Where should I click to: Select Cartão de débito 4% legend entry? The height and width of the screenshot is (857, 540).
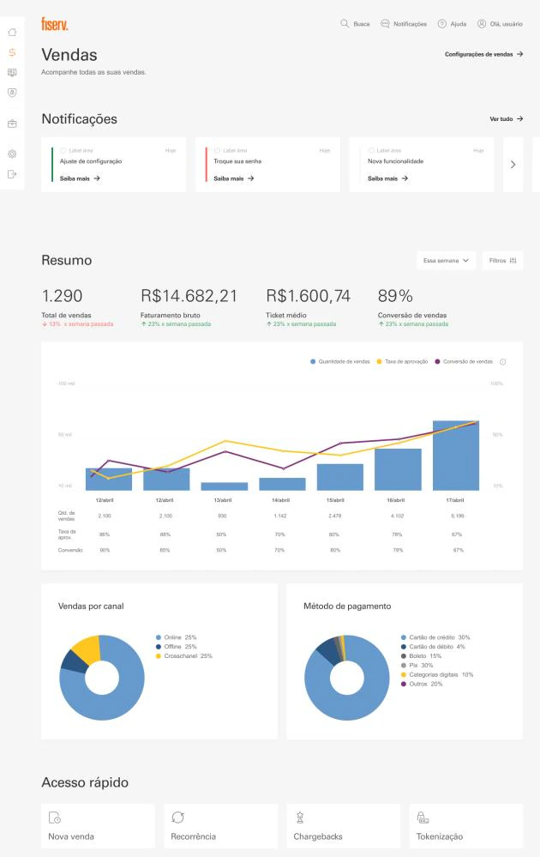(433, 647)
